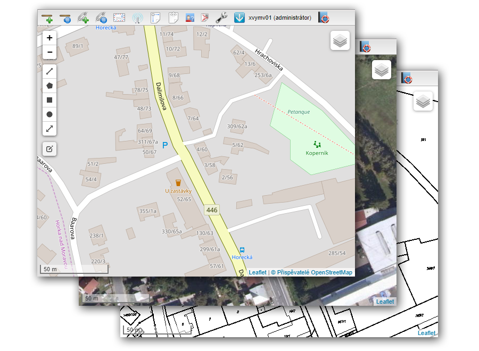Open layers control on the aerial map
The image size is (479, 351).
tap(381, 70)
